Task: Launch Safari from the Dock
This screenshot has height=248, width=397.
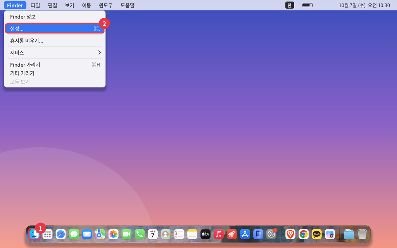Action: pos(61,234)
